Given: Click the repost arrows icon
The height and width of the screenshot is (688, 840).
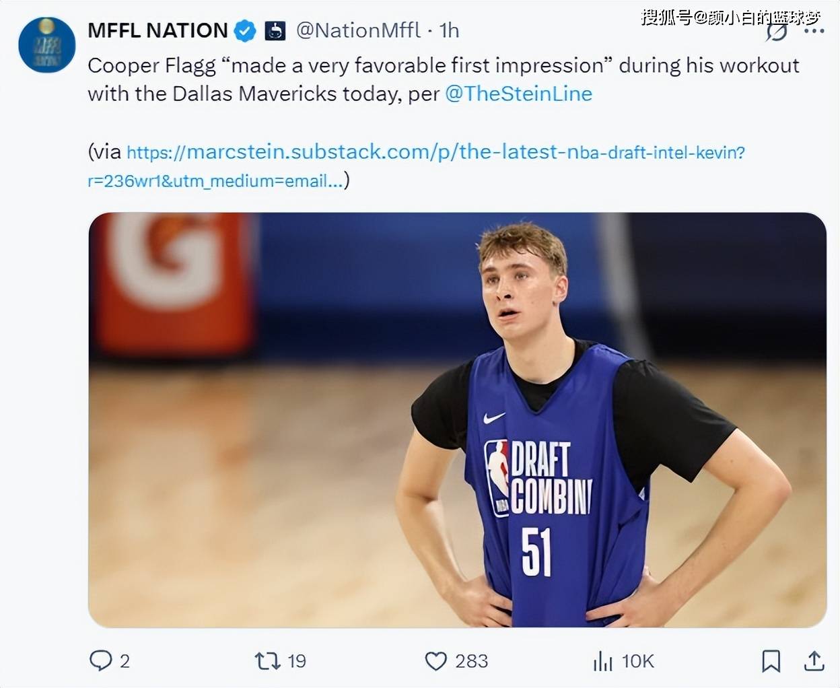Looking at the screenshot, I should click(x=267, y=661).
